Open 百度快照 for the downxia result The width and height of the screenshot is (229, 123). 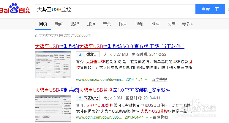(x=159, y=79)
